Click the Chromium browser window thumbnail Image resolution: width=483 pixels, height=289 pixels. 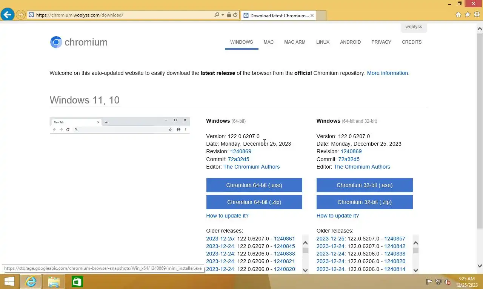(120, 125)
